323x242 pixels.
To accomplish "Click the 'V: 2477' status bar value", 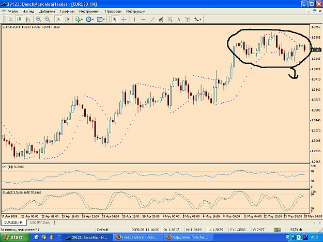I will tap(258, 230).
